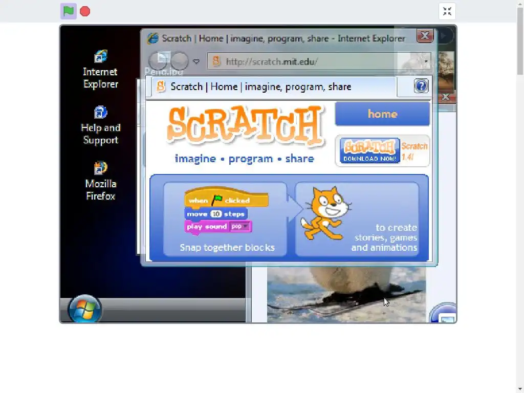Open the pop sound dropdown in block
The height and width of the screenshot is (393, 524).
pos(240,227)
